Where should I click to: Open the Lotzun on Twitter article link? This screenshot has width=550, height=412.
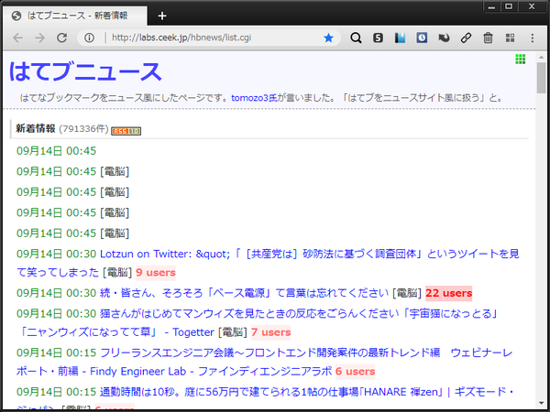click(x=268, y=263)
